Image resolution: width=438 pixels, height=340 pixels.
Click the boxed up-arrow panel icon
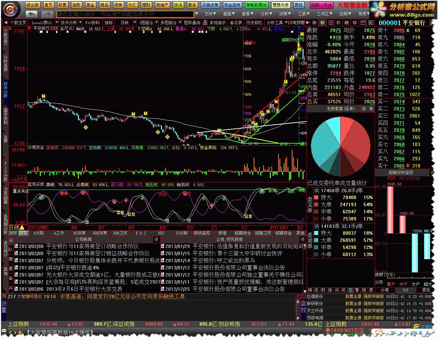pyautogui.click(x=362, y=23)
